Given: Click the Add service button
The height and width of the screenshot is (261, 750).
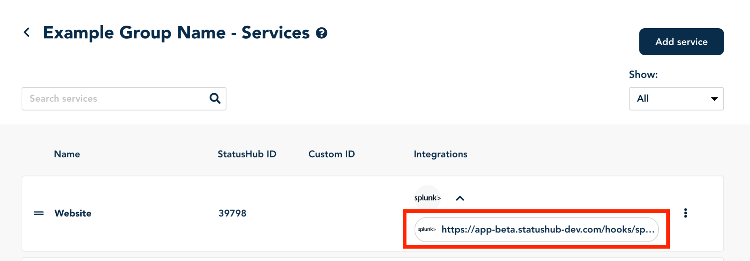Looking at the screenshot, I should click(681, 42).
